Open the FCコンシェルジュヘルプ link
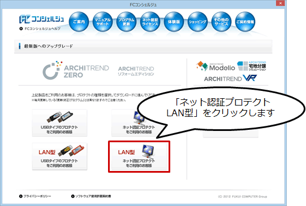Viewport: 306px width, 206px height. (x=40, y=29)
